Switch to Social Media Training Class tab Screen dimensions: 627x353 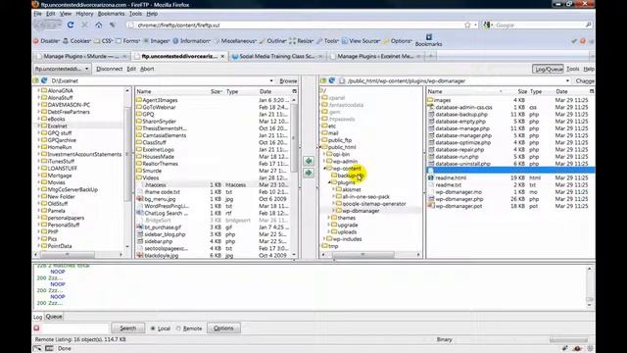tap(276, 57)
